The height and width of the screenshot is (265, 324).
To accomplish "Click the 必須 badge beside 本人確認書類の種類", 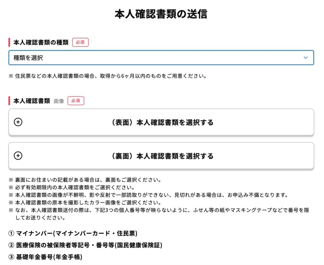I will click(x=80, y=42).
